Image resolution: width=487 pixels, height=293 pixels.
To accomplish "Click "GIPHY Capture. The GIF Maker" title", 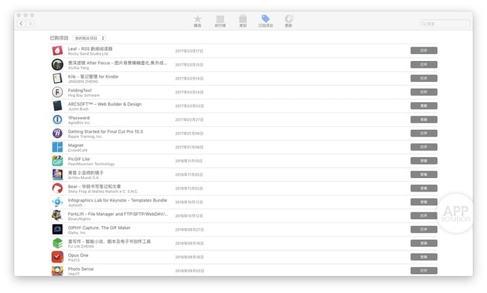I will (x=99, y=227).
